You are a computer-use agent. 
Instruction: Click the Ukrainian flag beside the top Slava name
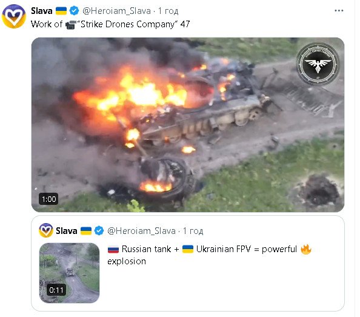point(61,11)
